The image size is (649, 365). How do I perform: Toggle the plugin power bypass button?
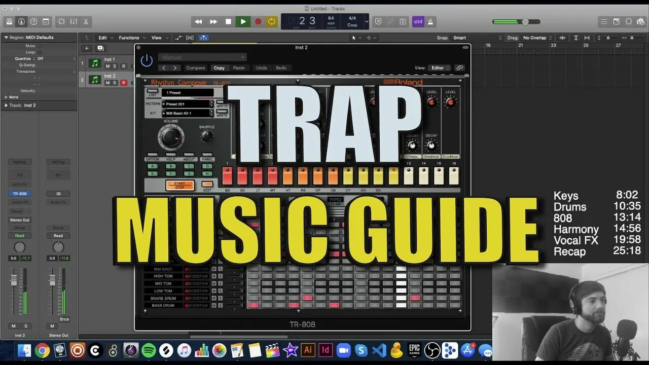tap(147, 61)
